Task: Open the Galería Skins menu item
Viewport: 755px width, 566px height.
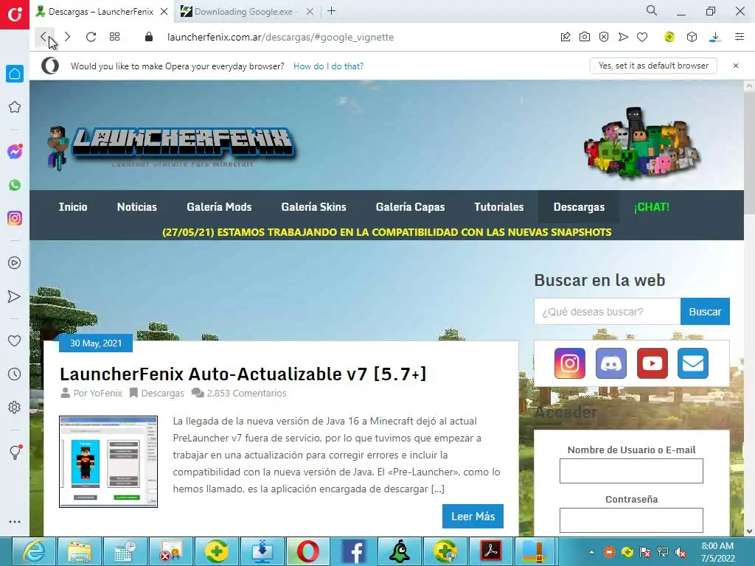Action: 314,207
